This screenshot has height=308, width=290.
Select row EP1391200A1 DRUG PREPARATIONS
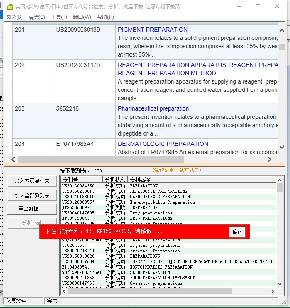point(168,218)
